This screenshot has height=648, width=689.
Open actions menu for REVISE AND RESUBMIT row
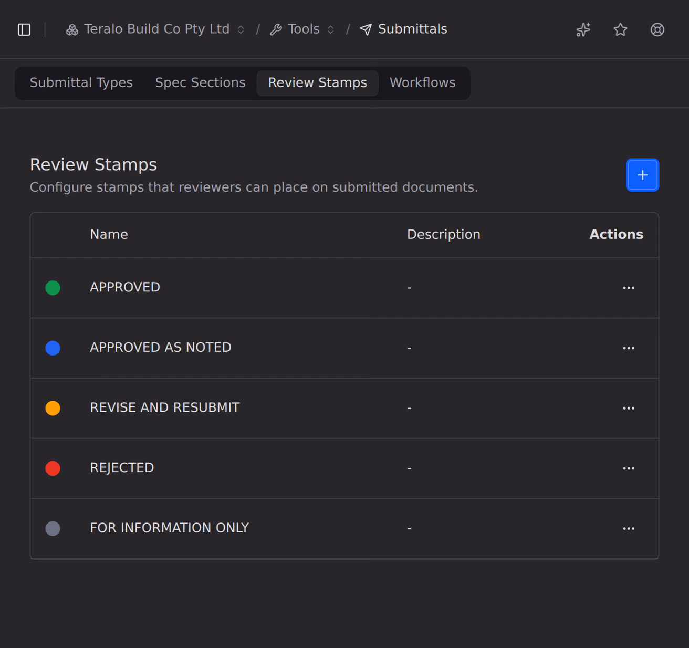(629, 408)
